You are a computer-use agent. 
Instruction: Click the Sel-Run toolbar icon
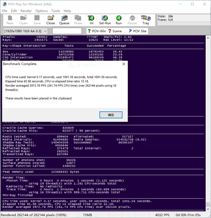pos(105,20)
